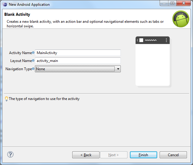Cancel the New Android Application wizard
This screenshot has width=193, height=165.
pos(173,155)
